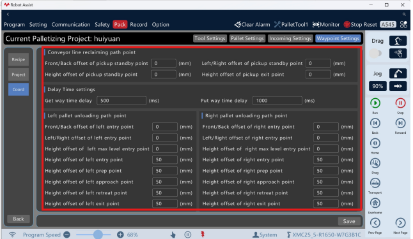Click the 90% jog speed button

tap(377, 86)
